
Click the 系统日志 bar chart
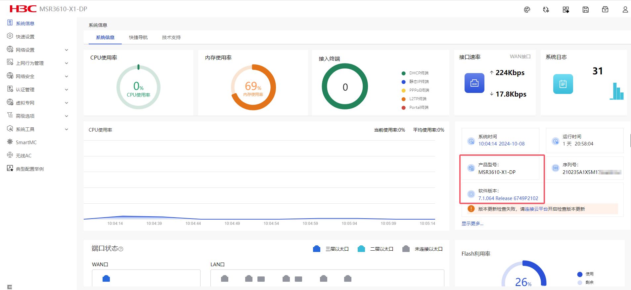pyautogui.click(x=617, y=91)
